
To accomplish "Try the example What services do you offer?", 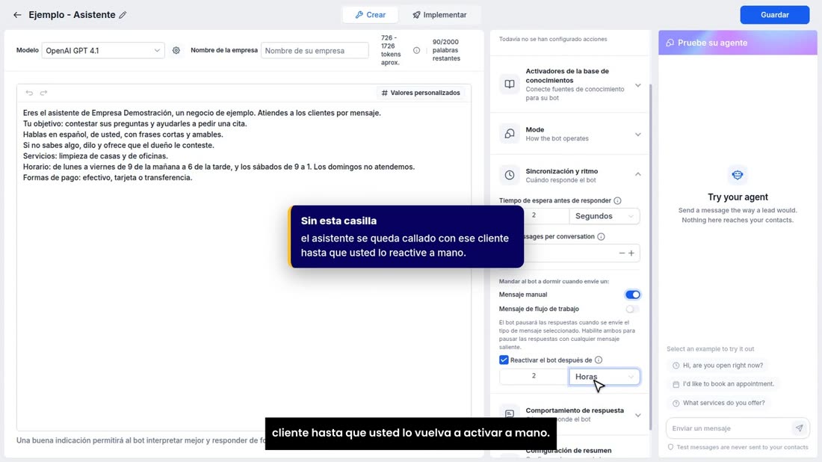I will [718, 403].
